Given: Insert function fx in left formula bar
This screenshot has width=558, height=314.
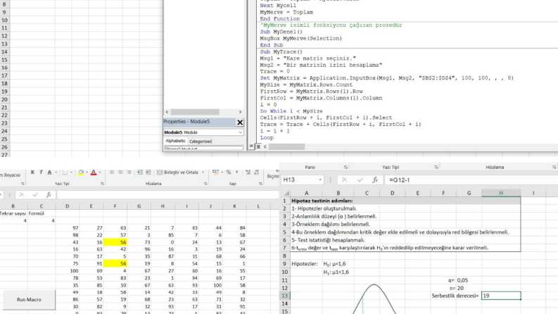Looking at the screenshot, I should click(49, 195).
